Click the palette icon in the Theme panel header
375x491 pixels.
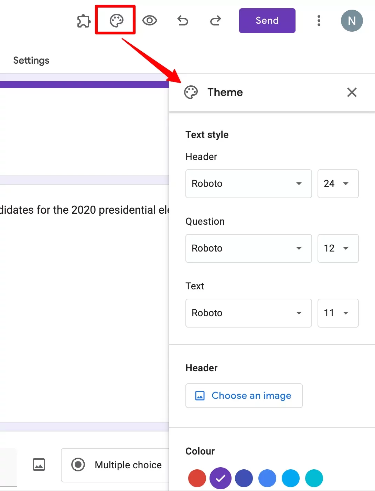pos(191,92)
